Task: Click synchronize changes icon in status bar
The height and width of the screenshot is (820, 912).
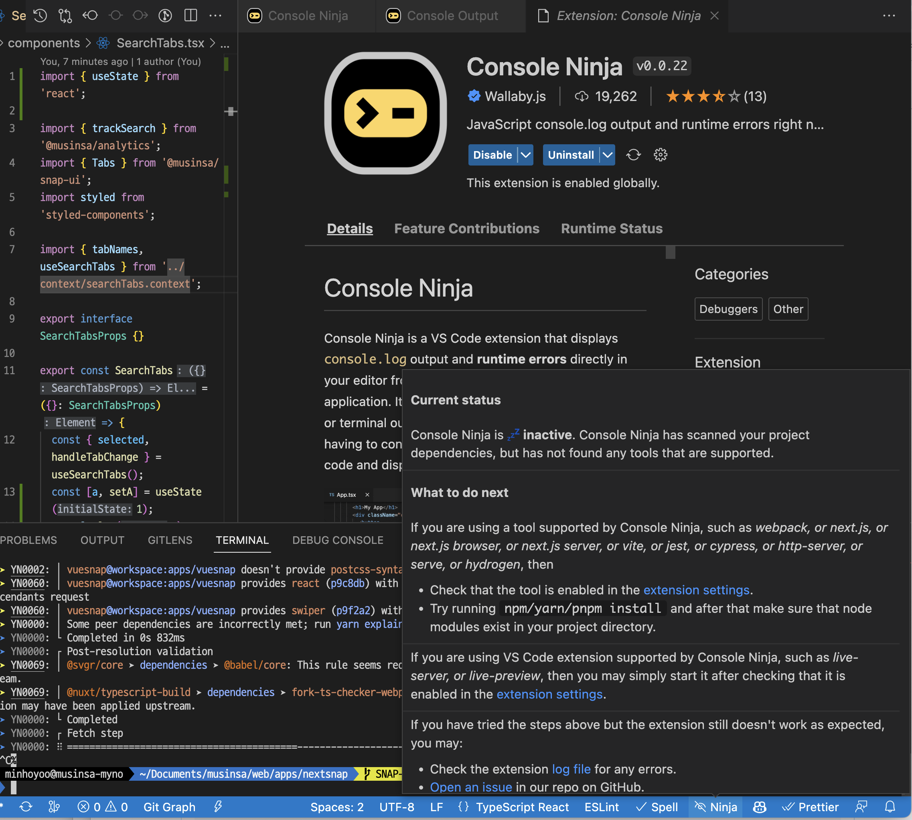Action: (26, 807)
